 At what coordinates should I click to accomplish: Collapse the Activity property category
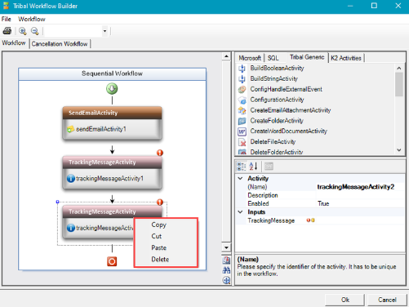[x=240, y=179]
